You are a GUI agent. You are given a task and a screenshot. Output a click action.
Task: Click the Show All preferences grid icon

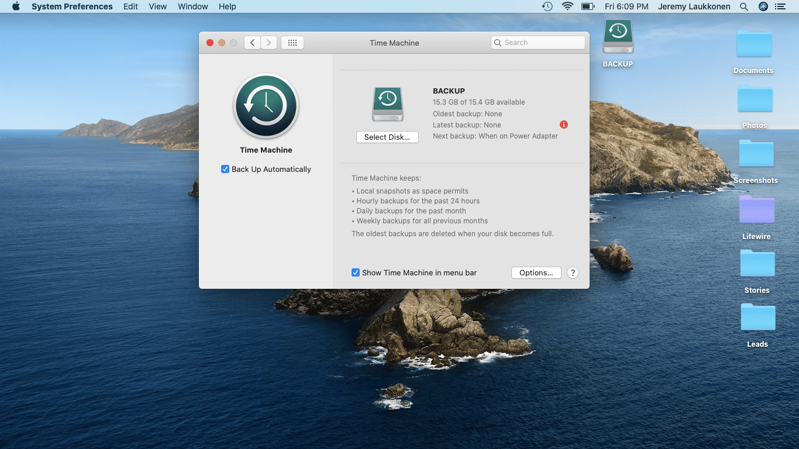coord(292,43)
